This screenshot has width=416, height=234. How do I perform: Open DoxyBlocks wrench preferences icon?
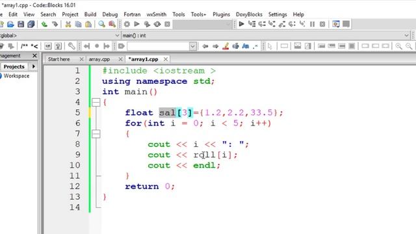[71, 46]
